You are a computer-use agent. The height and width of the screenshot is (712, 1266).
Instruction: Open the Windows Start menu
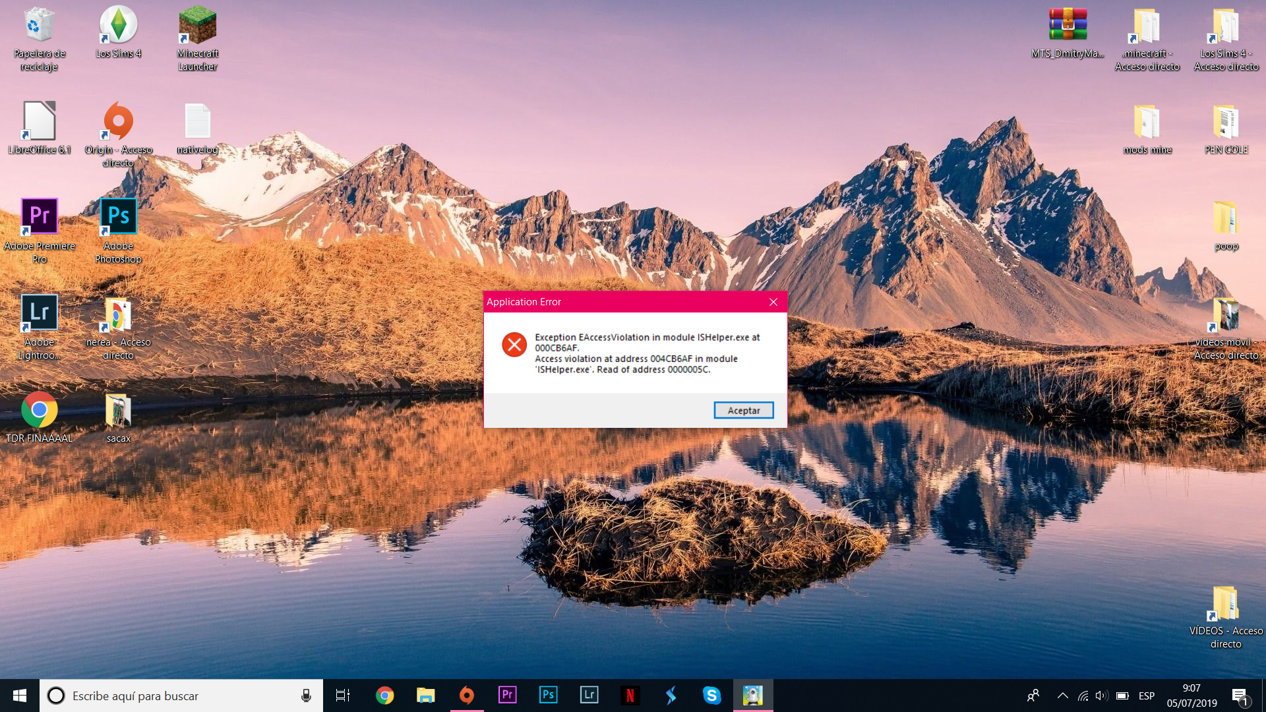(x=20, y=696)
